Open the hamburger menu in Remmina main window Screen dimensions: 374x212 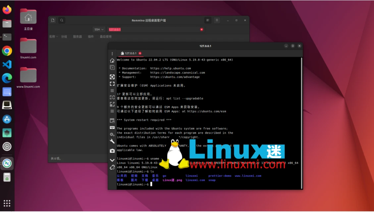coord(217,20)
